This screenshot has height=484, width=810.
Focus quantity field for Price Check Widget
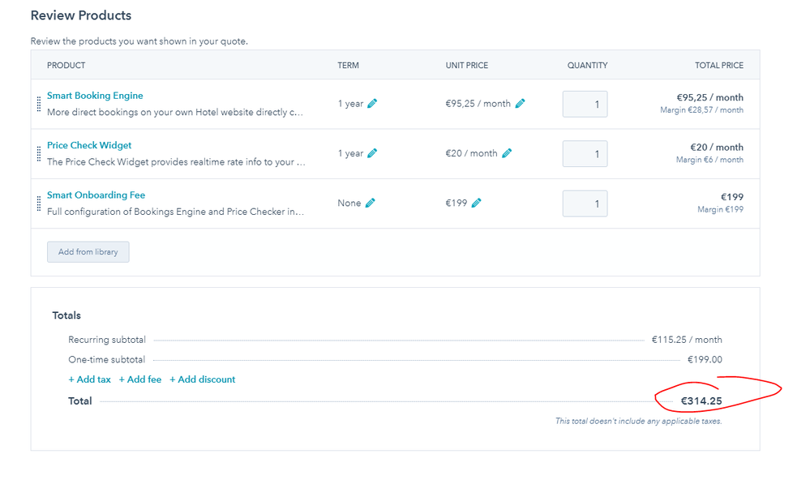click(585, 153)
